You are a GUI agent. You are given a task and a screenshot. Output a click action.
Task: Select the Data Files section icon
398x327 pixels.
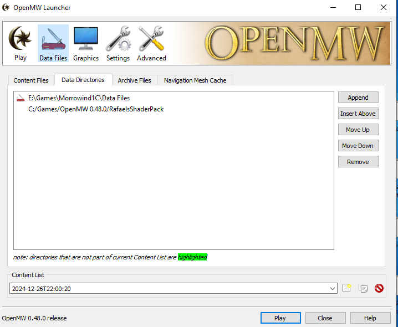pyautogui.click(x=53, y=43)
